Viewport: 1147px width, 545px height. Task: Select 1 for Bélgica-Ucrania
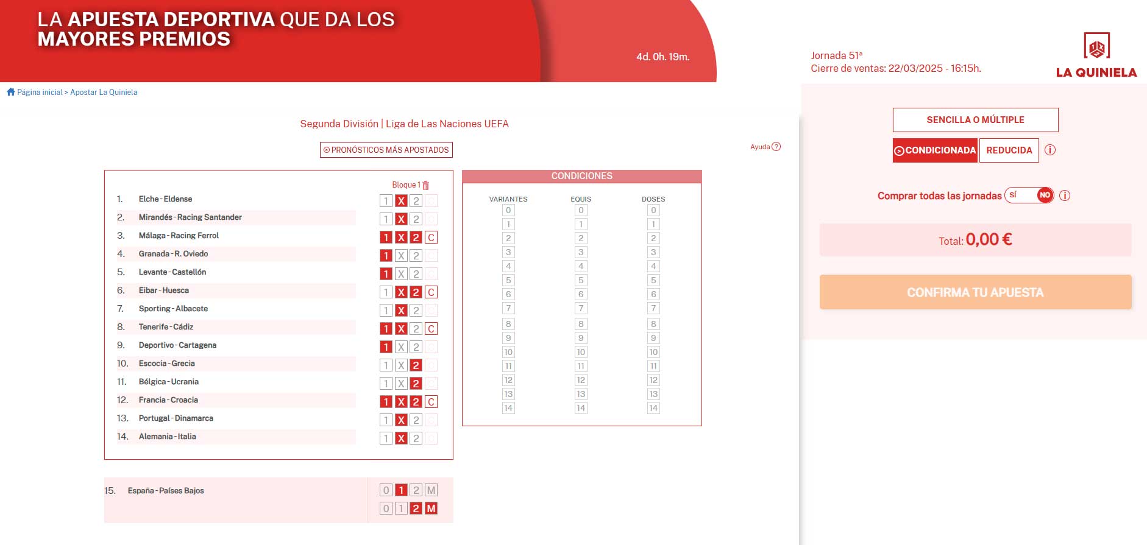386,384
